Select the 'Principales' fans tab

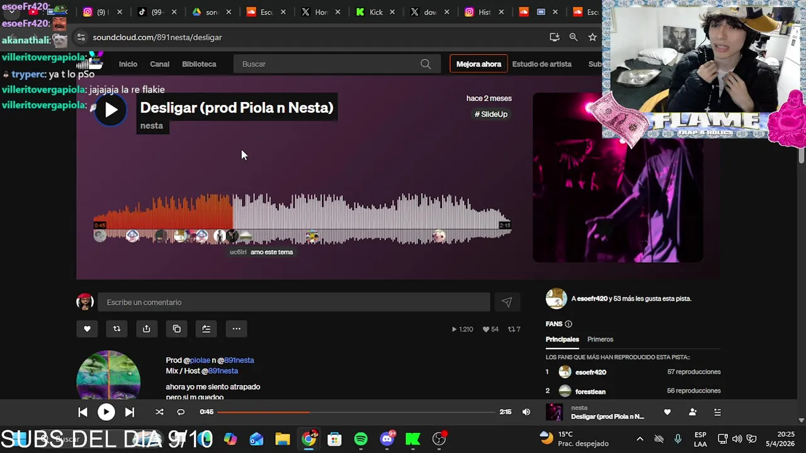coord(562,339)
